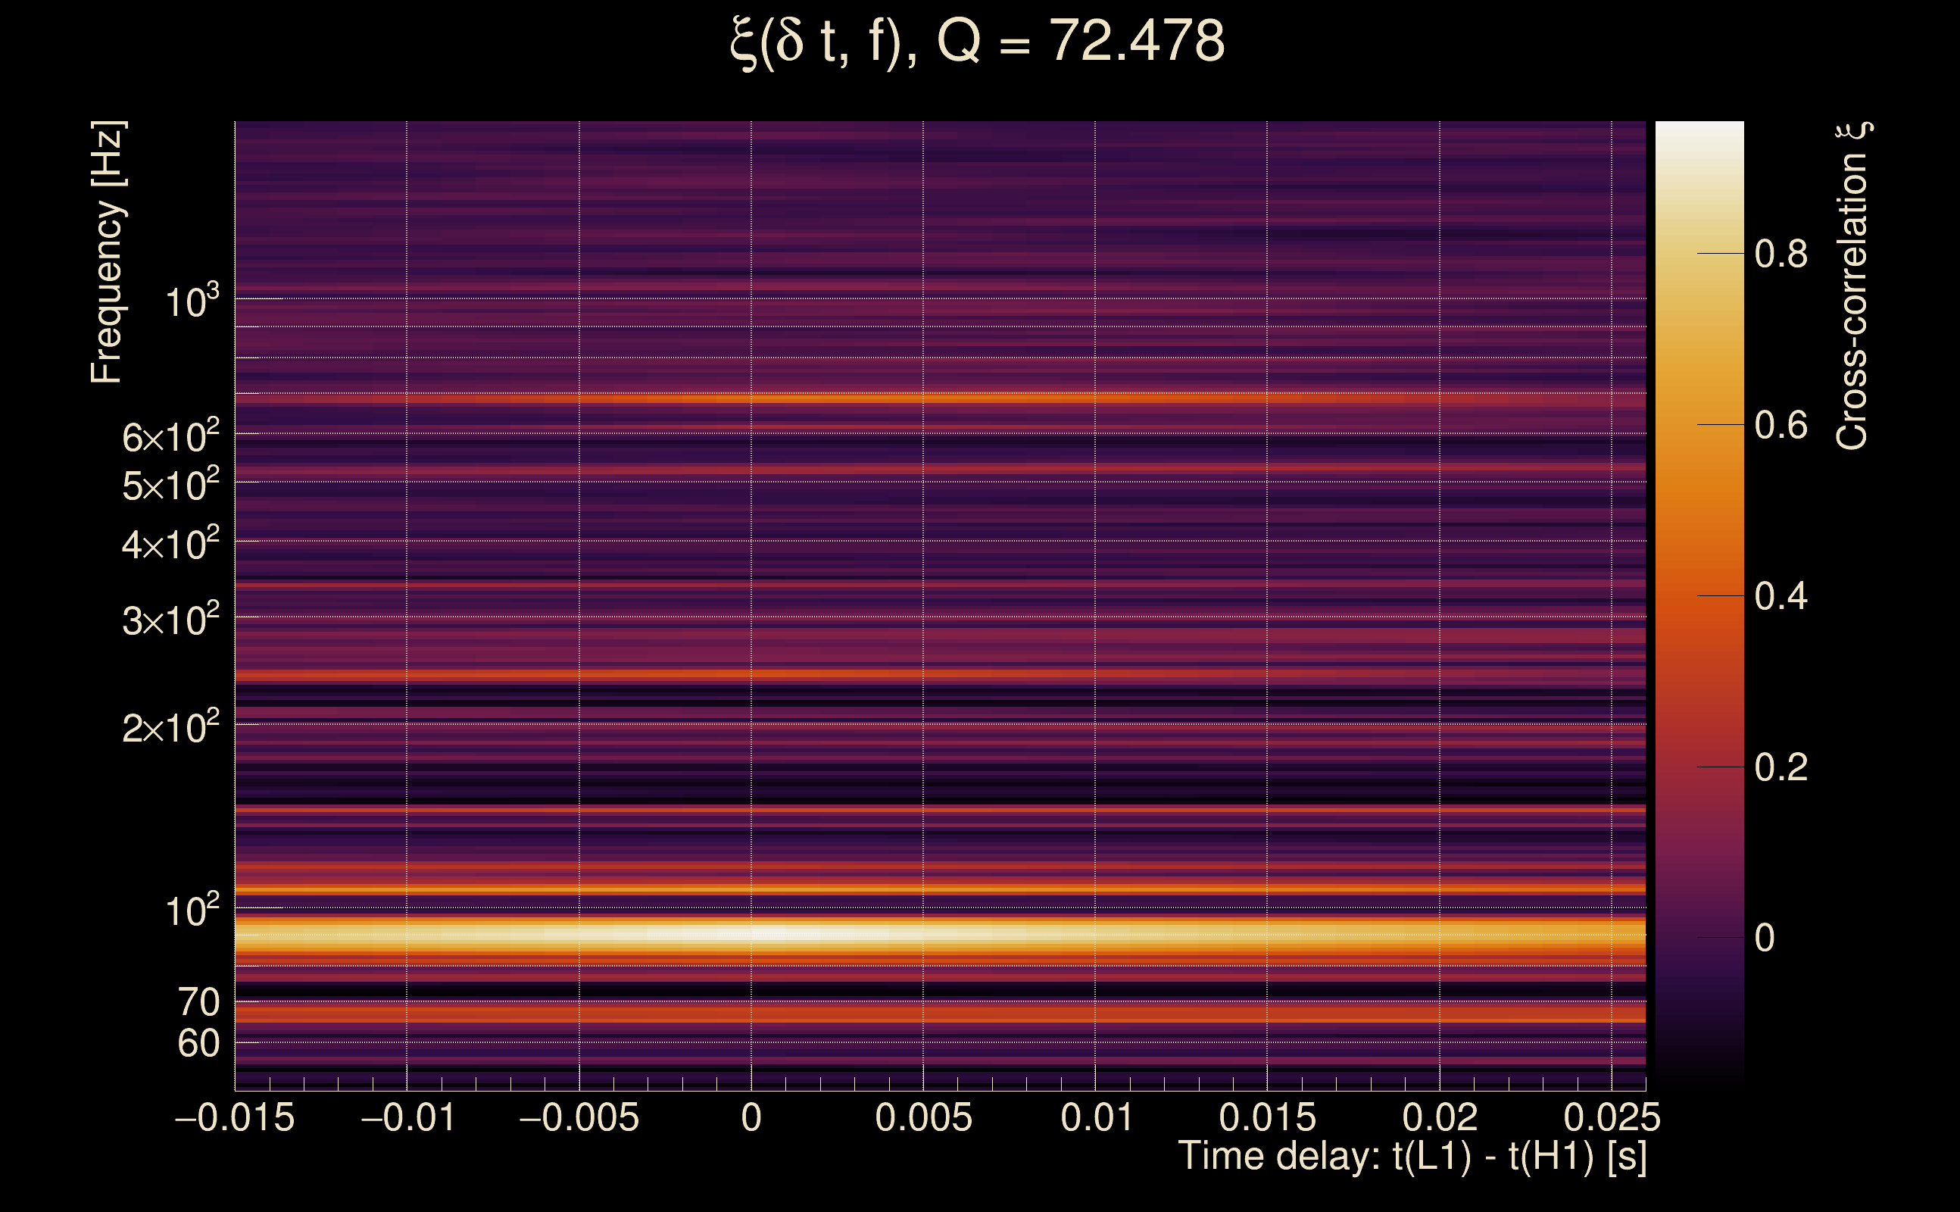Click the 'Cross-correlation ξ' colorbar label
1960x1212 pixels.
[1852, 286]
